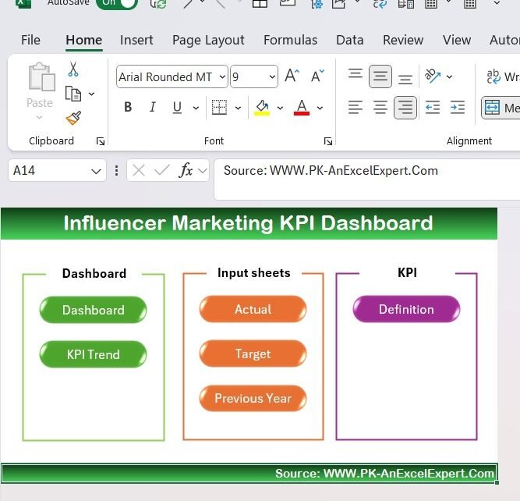This screenshot has height=501, width=520.
Task: Switch to the Formulas tab
Action: [x=290, y=40]
